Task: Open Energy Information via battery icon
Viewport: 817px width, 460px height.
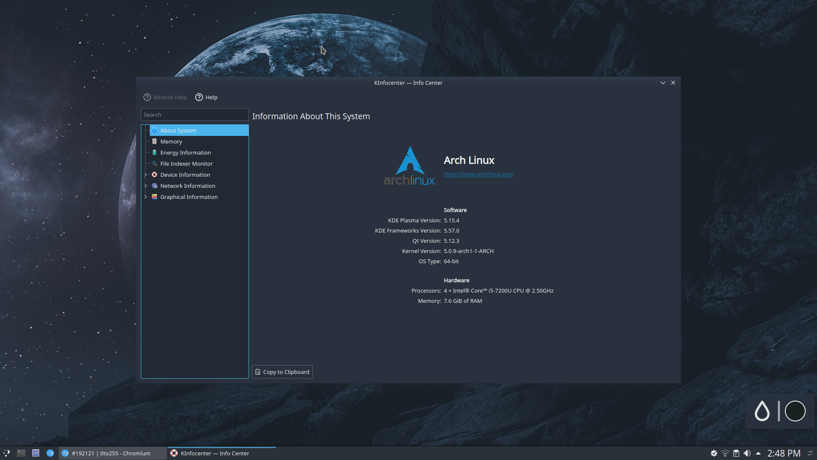Action: click(154, 152)
